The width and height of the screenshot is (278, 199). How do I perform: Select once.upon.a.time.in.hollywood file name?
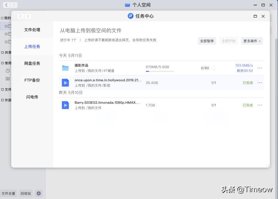coord(108,80)
